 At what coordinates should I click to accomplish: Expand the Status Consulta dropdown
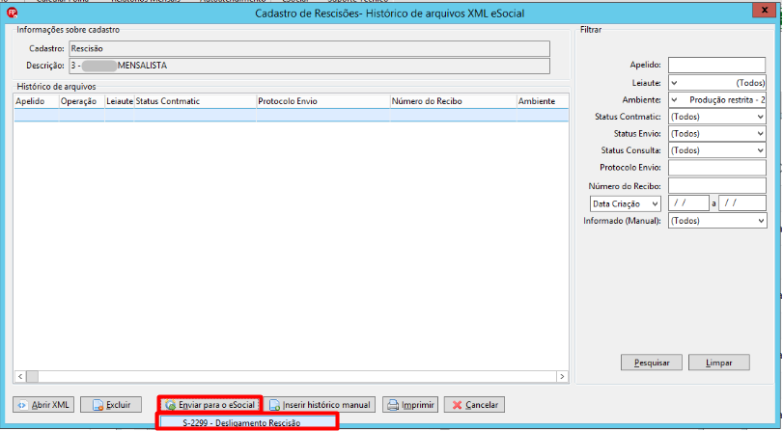pos(717,150)
